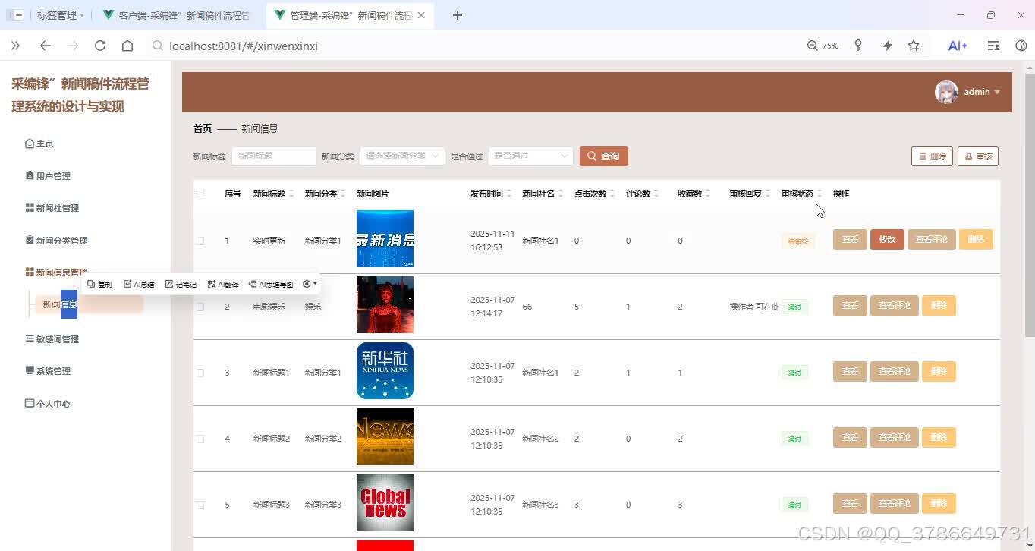Click 查看评论 for 新闻标题1 row
Viewport: 1035px width, 551px height.
(x=894, y=372)
